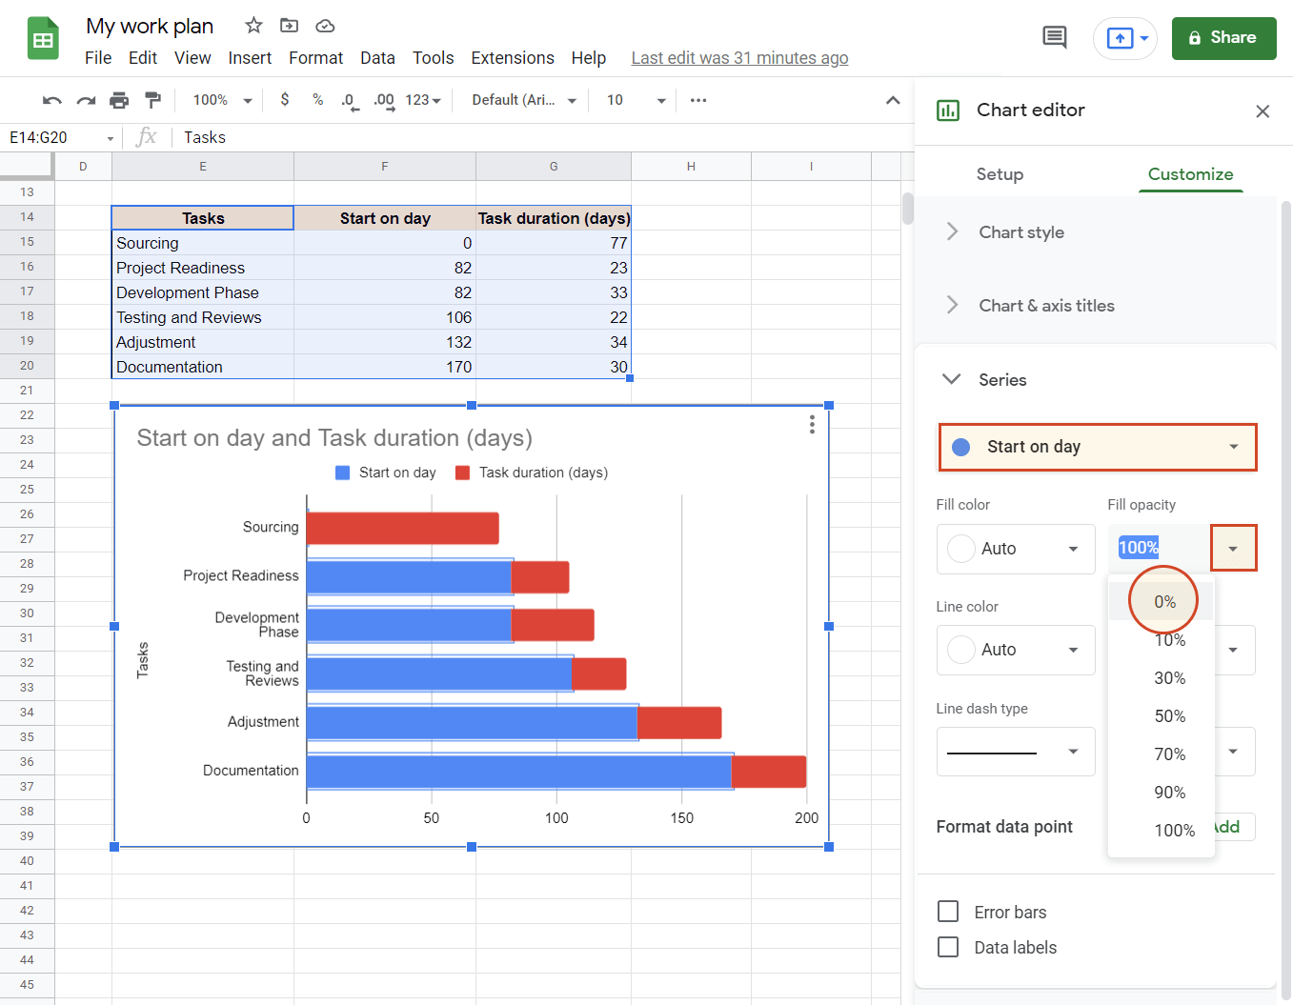Switch to the Setup tab
This screenshot has width=1293, height=1005.
[x=1000, y=174]
